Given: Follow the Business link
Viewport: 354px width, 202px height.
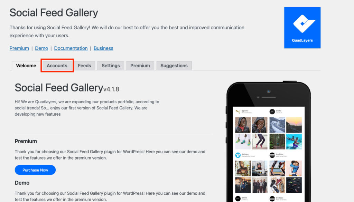Looking at the screenshot, I should point(103,48).
